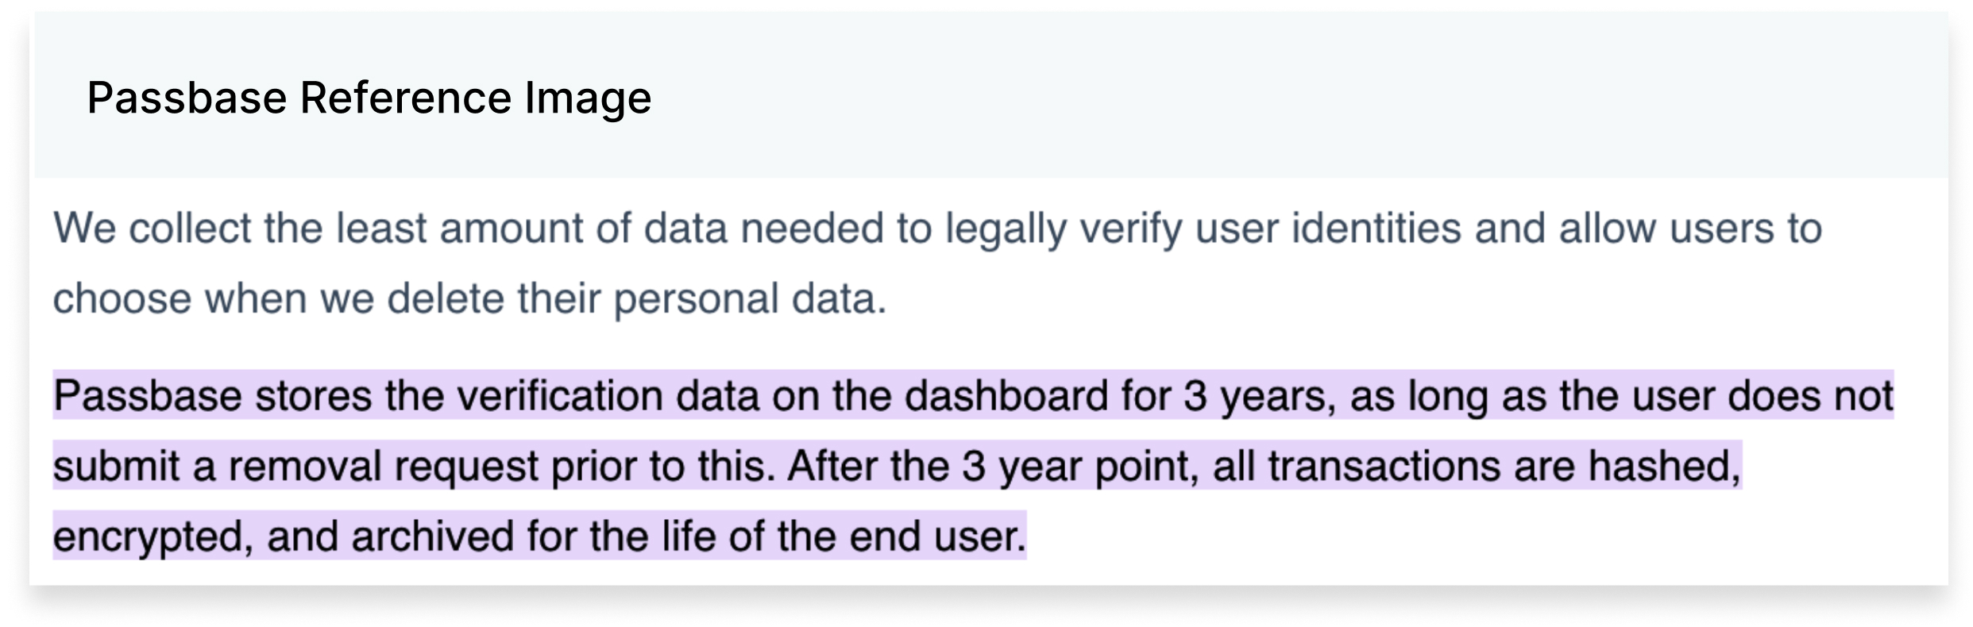Click the first paragraph starting "We collect"
1973x627 pixels.
tap(937, 263)
